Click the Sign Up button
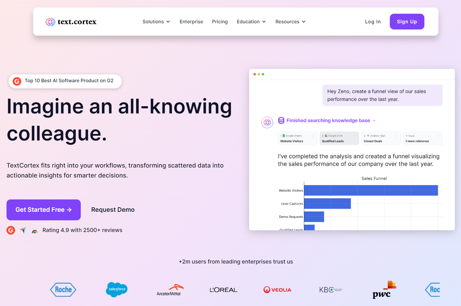 click(x=407, y=22)
